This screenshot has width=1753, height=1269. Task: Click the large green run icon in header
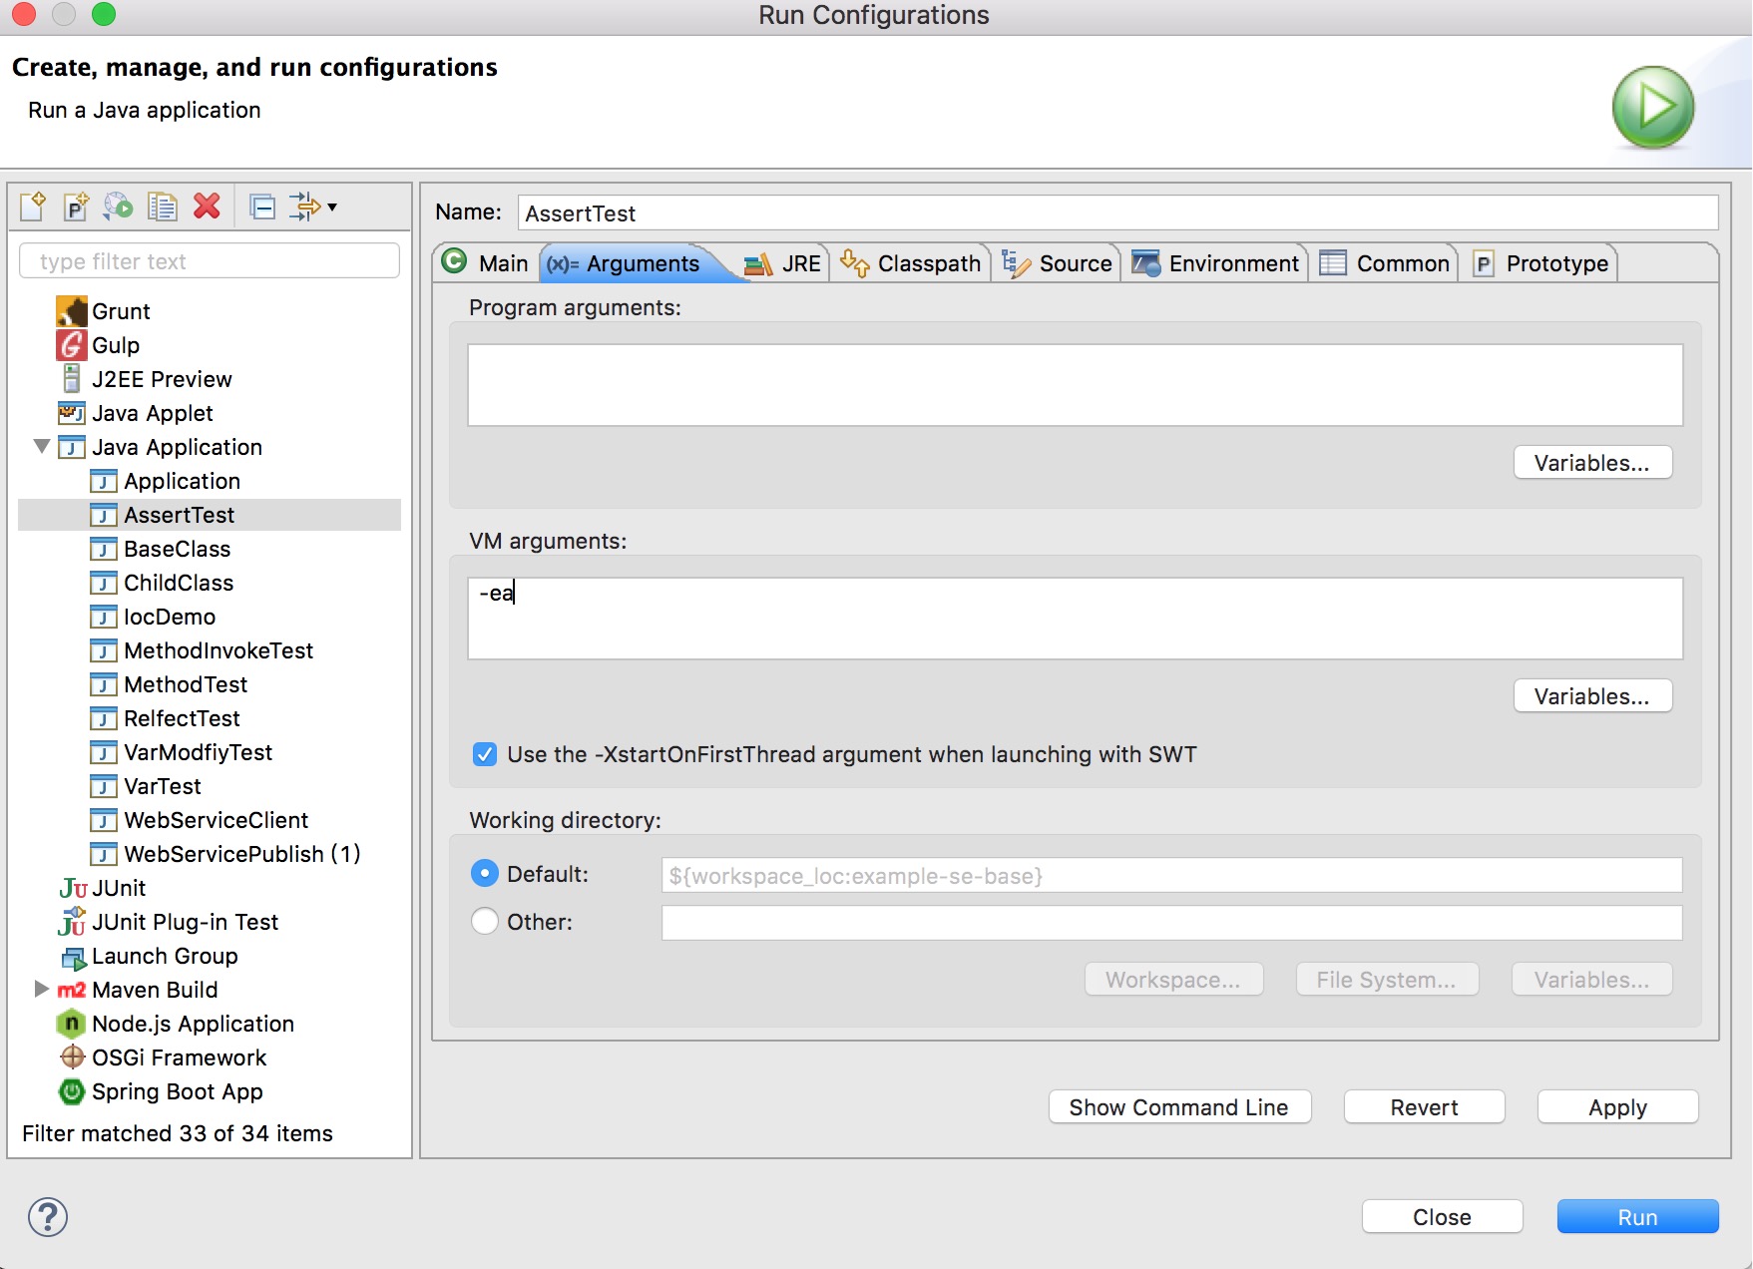tap(1653, 107)
